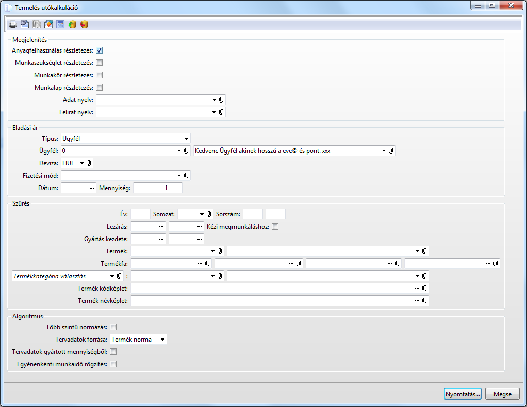
Task: Click paperclip icon beside Sorozat field
Action: point(209,214)
